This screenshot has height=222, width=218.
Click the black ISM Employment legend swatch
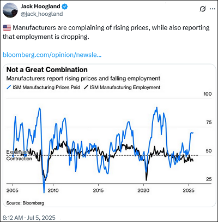tap(86, 87)
